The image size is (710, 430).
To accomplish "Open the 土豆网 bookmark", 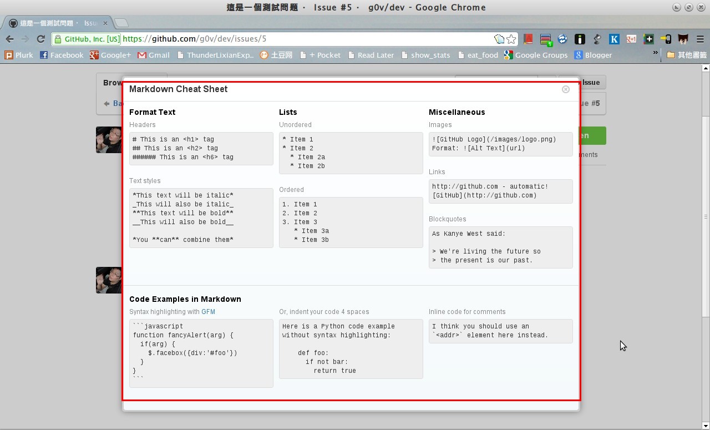I will (x=276, y=55).
